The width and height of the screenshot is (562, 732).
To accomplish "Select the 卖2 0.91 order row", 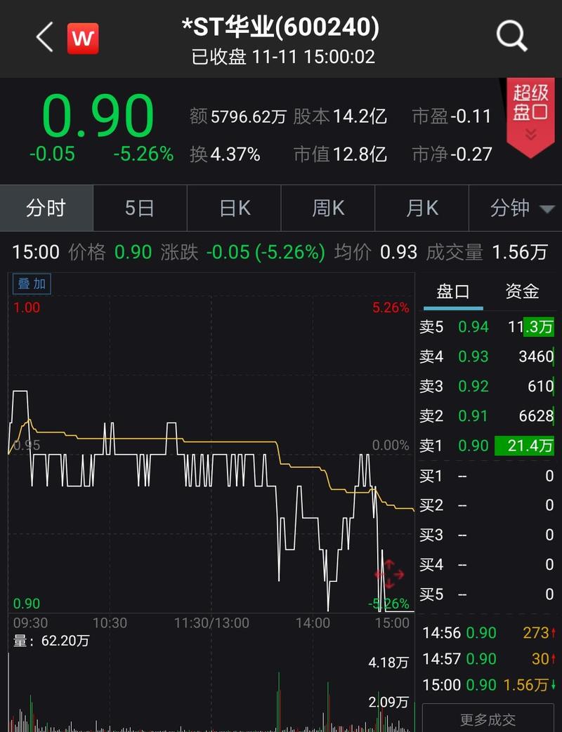I will (x=486, y=415).
